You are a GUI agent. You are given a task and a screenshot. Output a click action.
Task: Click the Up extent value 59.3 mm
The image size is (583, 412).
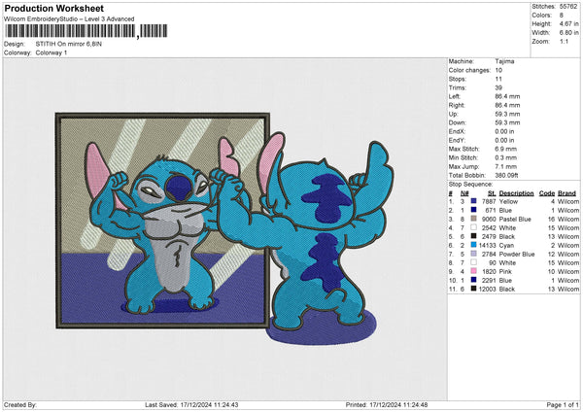click(x=507, y=114)
